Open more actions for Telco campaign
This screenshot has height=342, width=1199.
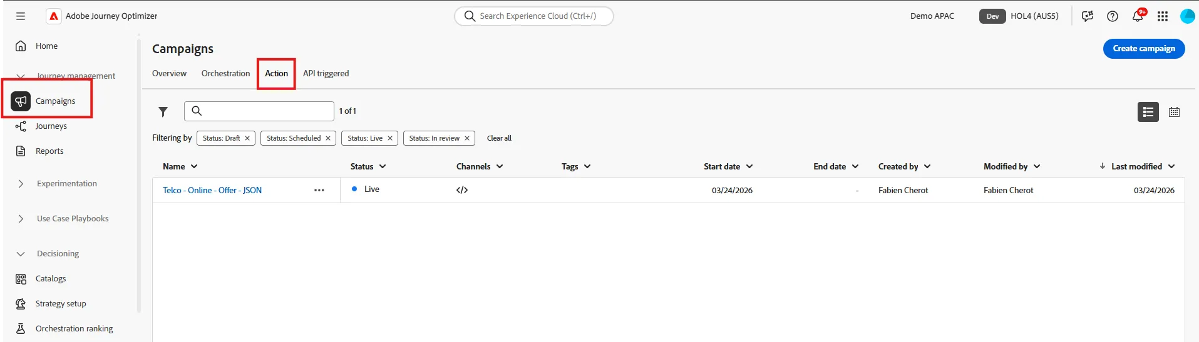click(x=319, y=190)
